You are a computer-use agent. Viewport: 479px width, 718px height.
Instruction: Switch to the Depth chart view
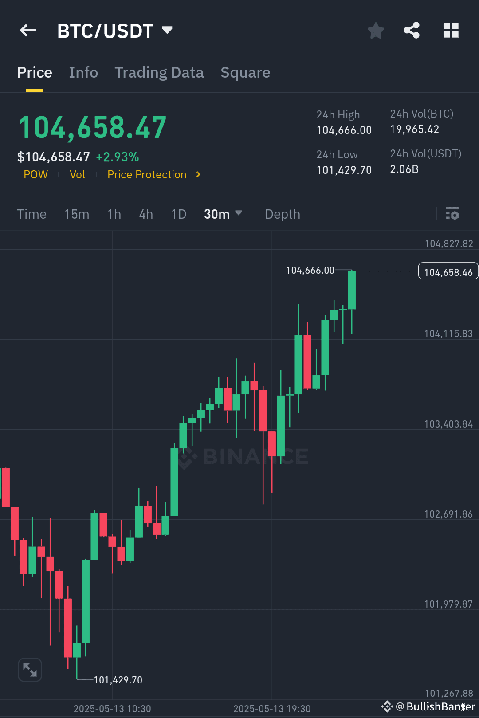tap(282, 214)
